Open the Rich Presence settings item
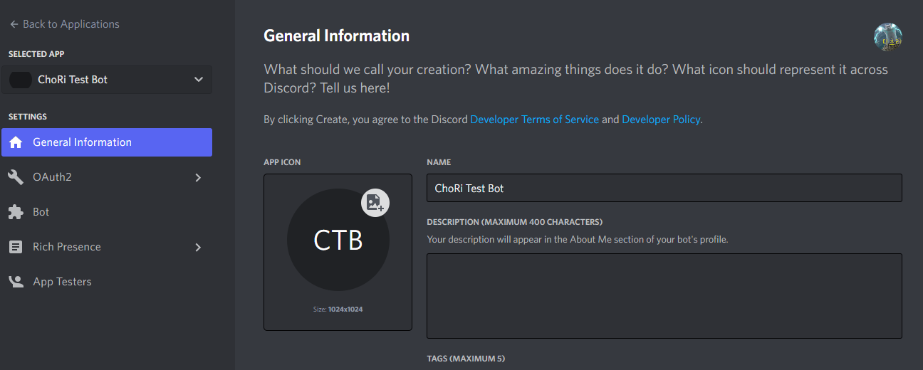Screen dimensions: 923x370 coord(107,247)
